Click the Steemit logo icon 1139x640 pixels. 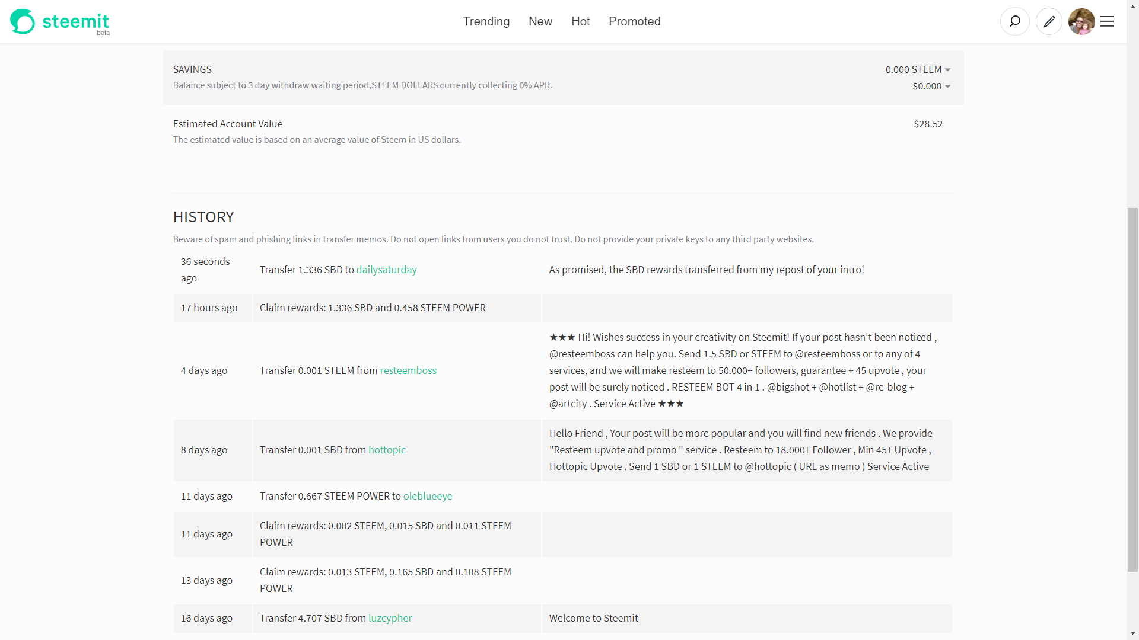click(x=23, y=21)
